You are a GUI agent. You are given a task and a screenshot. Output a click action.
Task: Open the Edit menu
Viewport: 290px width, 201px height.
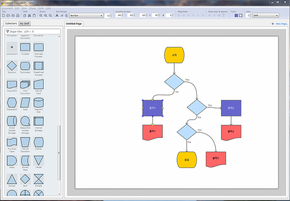coord(17,8)
